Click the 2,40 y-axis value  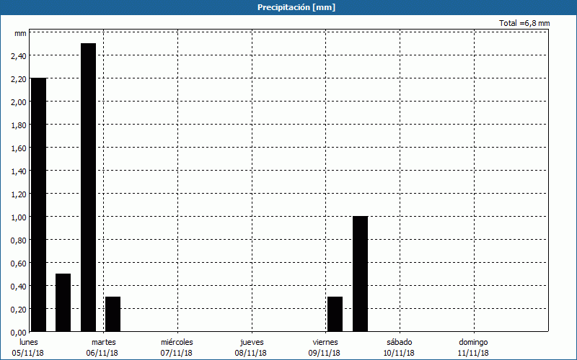click(x=19, y=56)
